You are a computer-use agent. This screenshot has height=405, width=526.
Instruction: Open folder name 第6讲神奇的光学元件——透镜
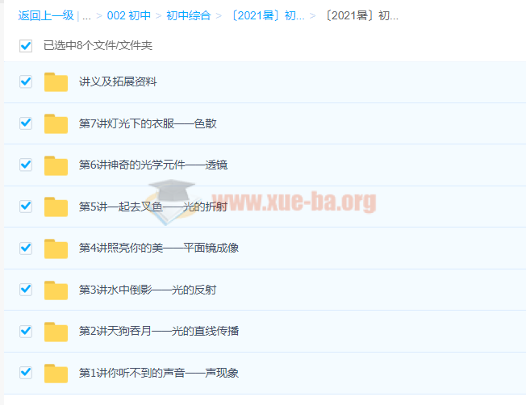152,165
